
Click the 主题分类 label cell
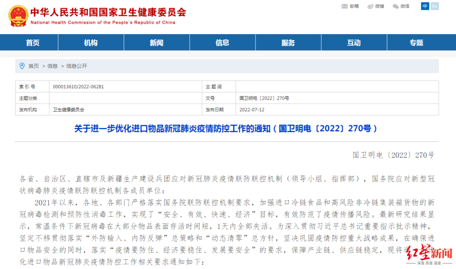32,98
